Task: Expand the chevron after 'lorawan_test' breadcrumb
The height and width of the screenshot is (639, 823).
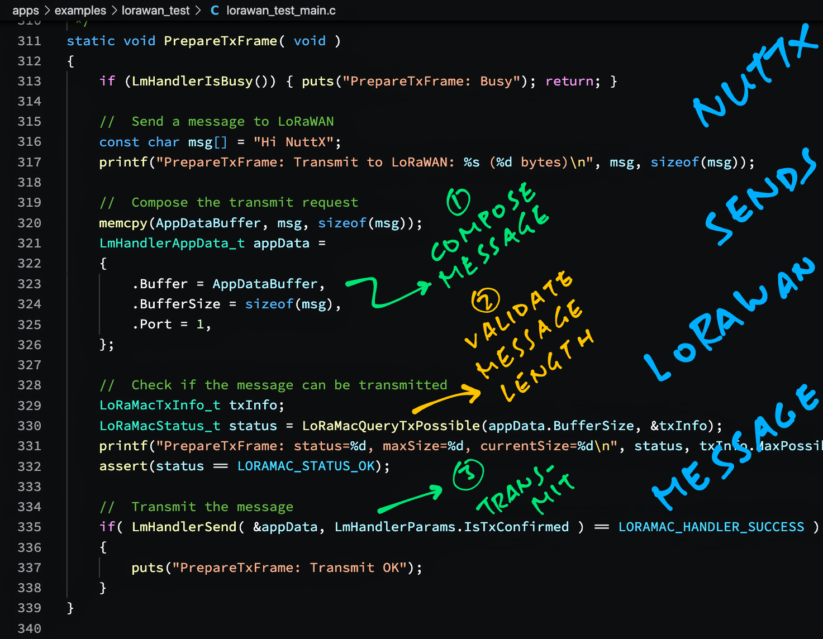Action: point(198,11)
